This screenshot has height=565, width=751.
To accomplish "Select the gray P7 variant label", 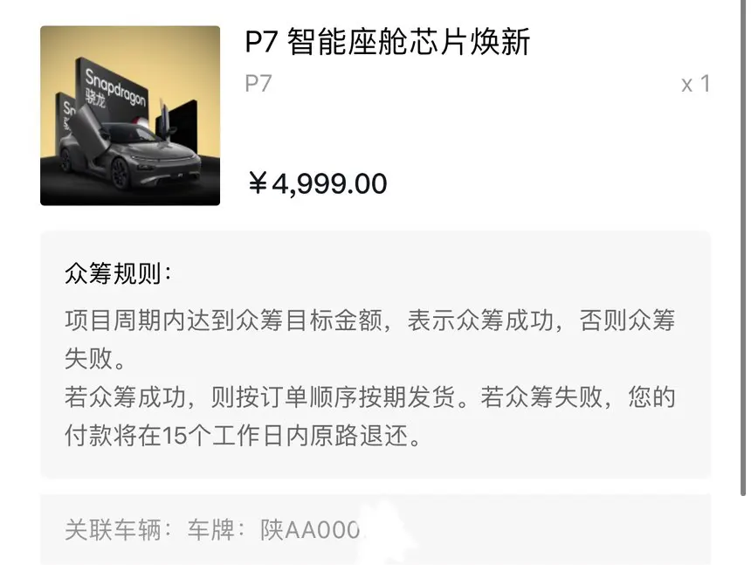I will [x=258, y=83].
